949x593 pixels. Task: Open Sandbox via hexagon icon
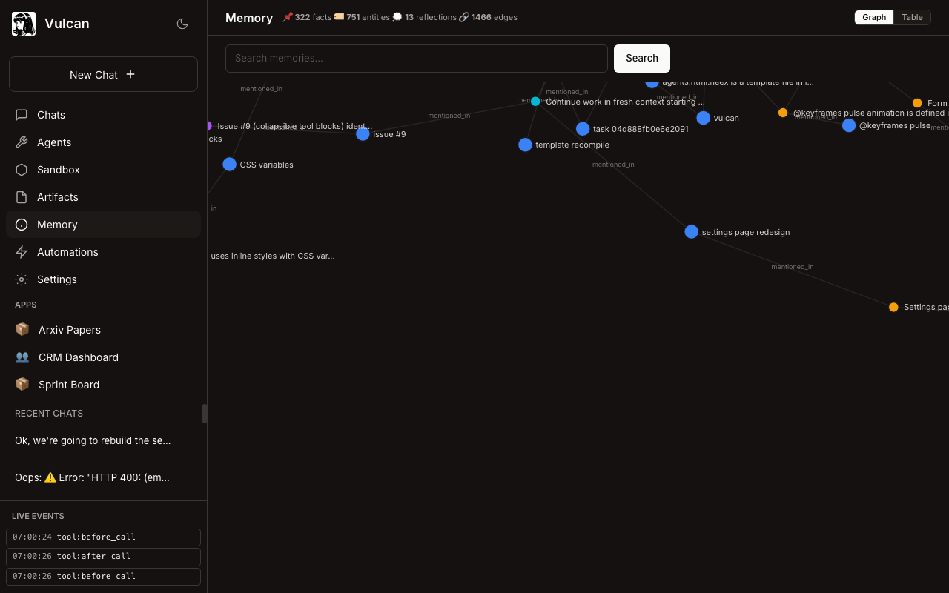coord(22,170)
